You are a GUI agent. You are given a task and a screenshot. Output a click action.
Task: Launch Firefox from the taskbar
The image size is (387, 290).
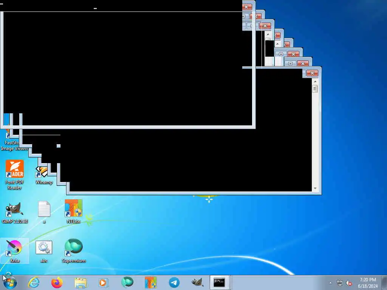(x=57, y=282)
